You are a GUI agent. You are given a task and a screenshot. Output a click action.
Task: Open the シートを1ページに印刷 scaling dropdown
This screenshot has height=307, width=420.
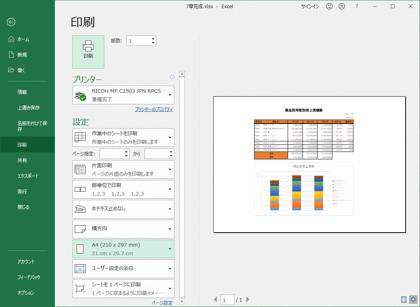click(x=123, y=289)
